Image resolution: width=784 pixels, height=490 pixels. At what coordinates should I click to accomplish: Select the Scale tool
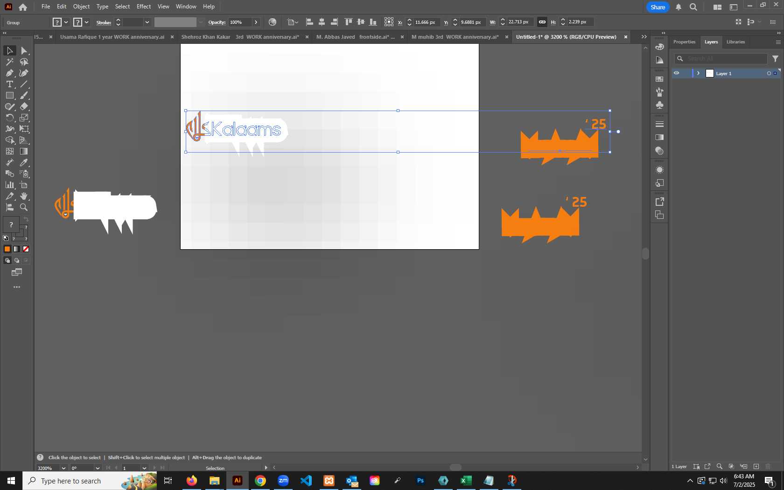tap(24, 118)
